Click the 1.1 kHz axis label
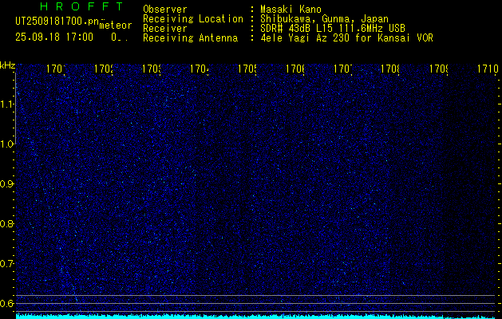Image resolution: width=502 pixels, height=319 pixels. (x=6, y=104)
